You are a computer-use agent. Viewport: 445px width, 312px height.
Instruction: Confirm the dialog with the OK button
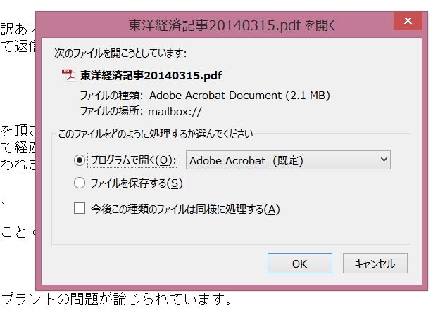click(x=299, y=264)
